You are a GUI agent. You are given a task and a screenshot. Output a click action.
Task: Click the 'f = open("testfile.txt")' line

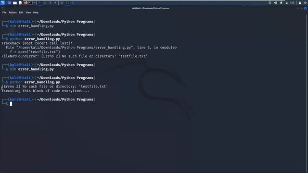coord(35,52)
